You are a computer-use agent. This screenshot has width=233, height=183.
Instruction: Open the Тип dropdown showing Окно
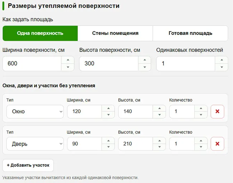point(35,111)
